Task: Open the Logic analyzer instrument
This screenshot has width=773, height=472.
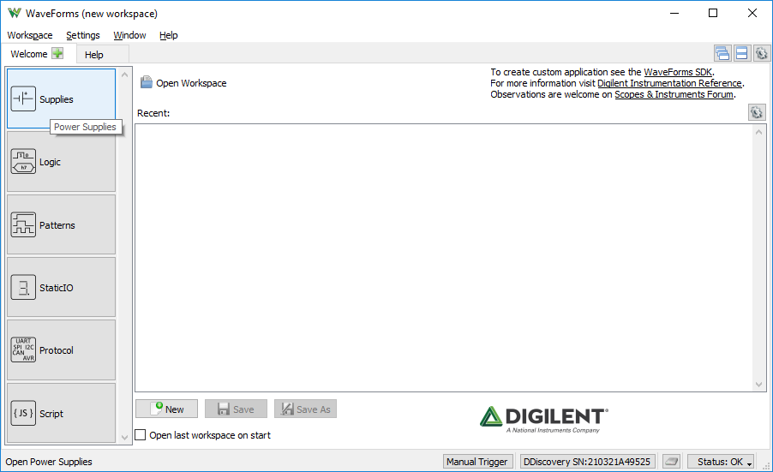Action: point(61,162)
